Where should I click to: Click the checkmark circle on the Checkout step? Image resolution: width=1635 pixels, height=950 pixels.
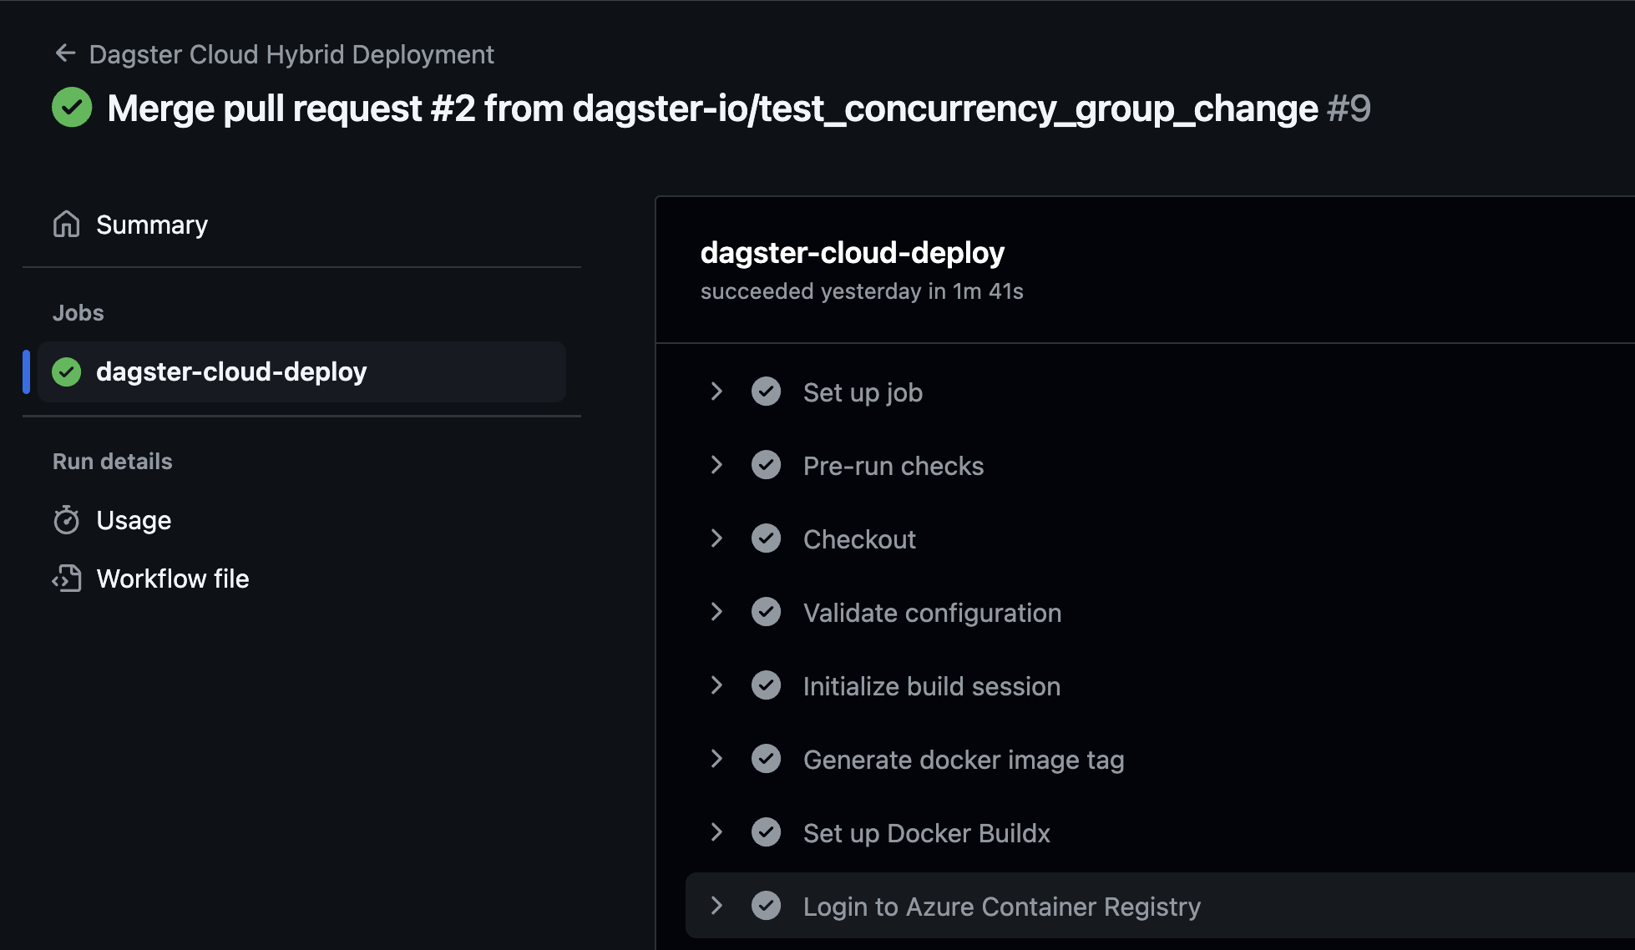[x=766, y=538]
